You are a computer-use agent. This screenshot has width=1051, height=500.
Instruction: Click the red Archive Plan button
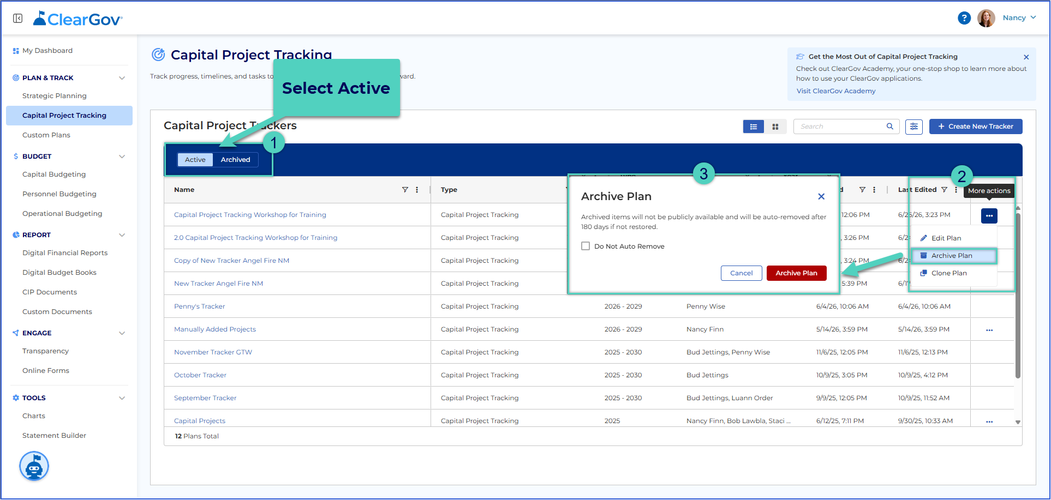coord(797,273)
